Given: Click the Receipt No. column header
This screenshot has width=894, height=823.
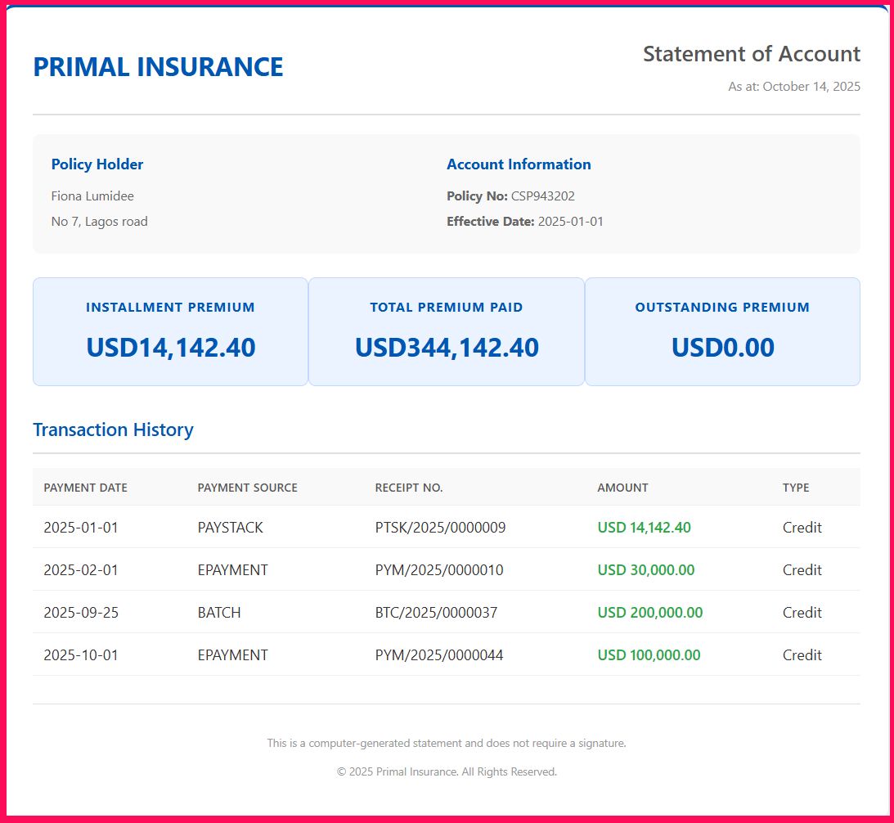Looking at the screenshot, I should pyautogui.click(x=409, y=488).
